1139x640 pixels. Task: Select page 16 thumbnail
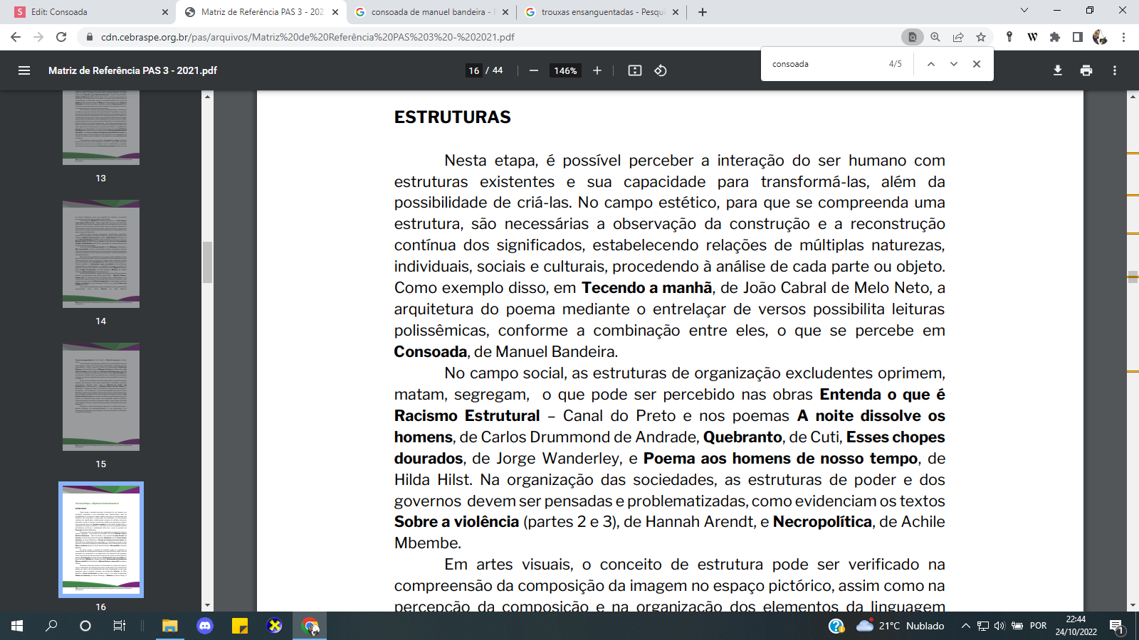(101, 540)
